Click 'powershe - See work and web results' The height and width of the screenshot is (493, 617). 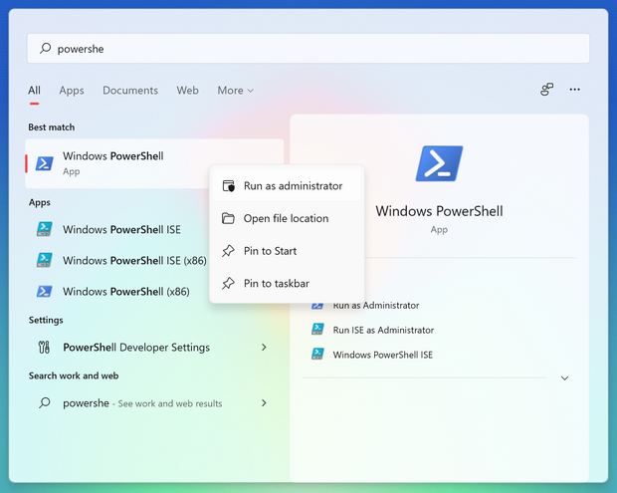(154, 402)
